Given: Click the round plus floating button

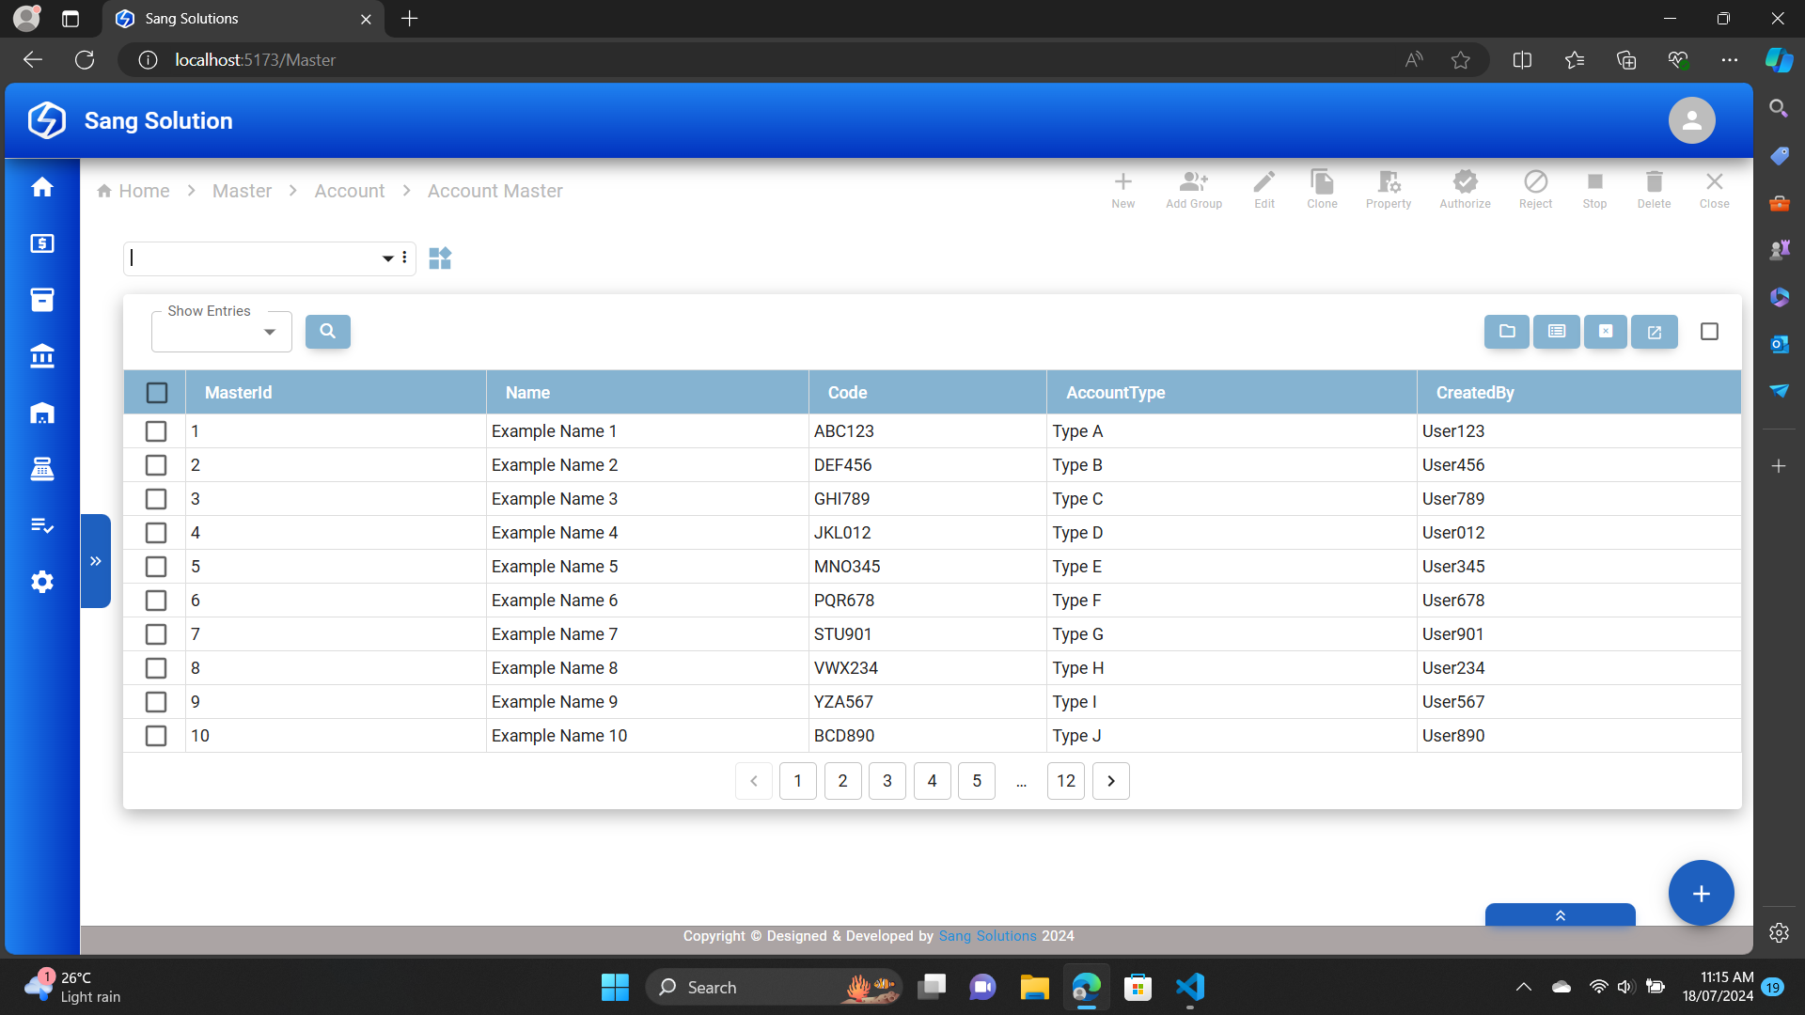Looking at the screenshot, I should (x=1701, y=893).
